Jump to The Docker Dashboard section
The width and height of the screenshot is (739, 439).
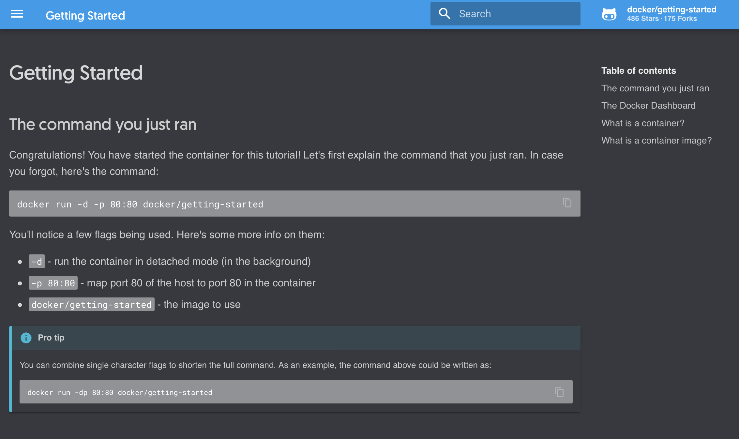click(648, 105)
